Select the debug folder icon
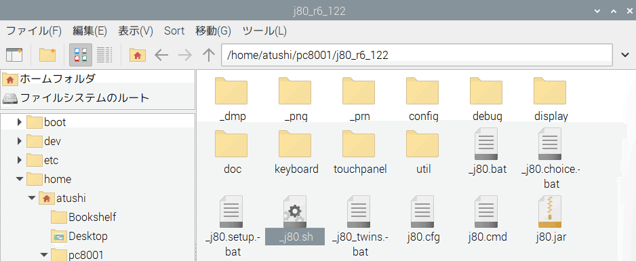This screenshot has height=261, width=636. click(x=486, y=92)
